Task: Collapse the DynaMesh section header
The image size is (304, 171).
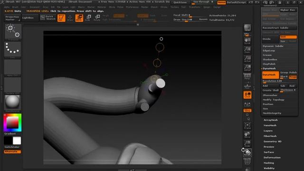Action: click(269, 68)
